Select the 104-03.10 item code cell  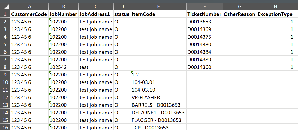click(159, 90)
